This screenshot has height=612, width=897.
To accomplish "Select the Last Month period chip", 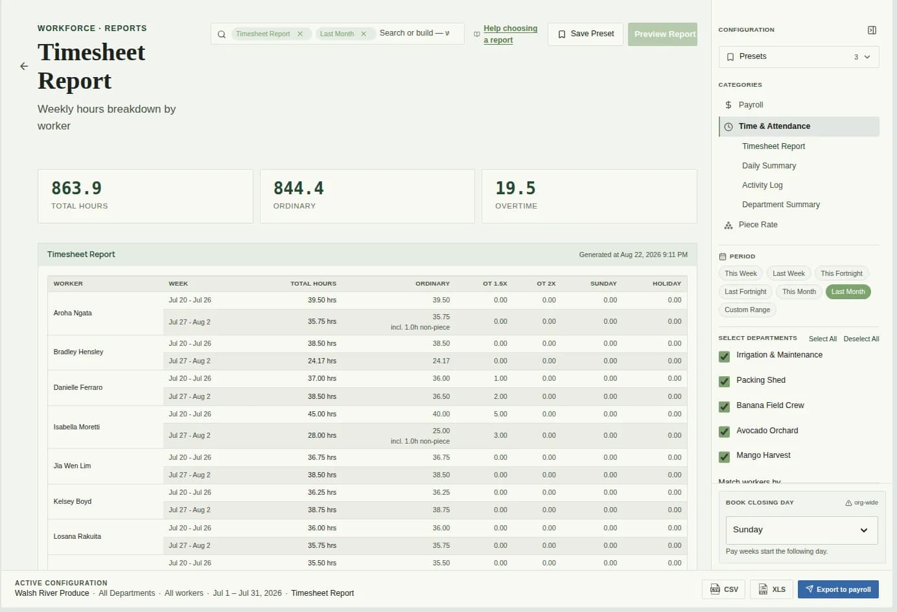I will [x=848, y=292].
